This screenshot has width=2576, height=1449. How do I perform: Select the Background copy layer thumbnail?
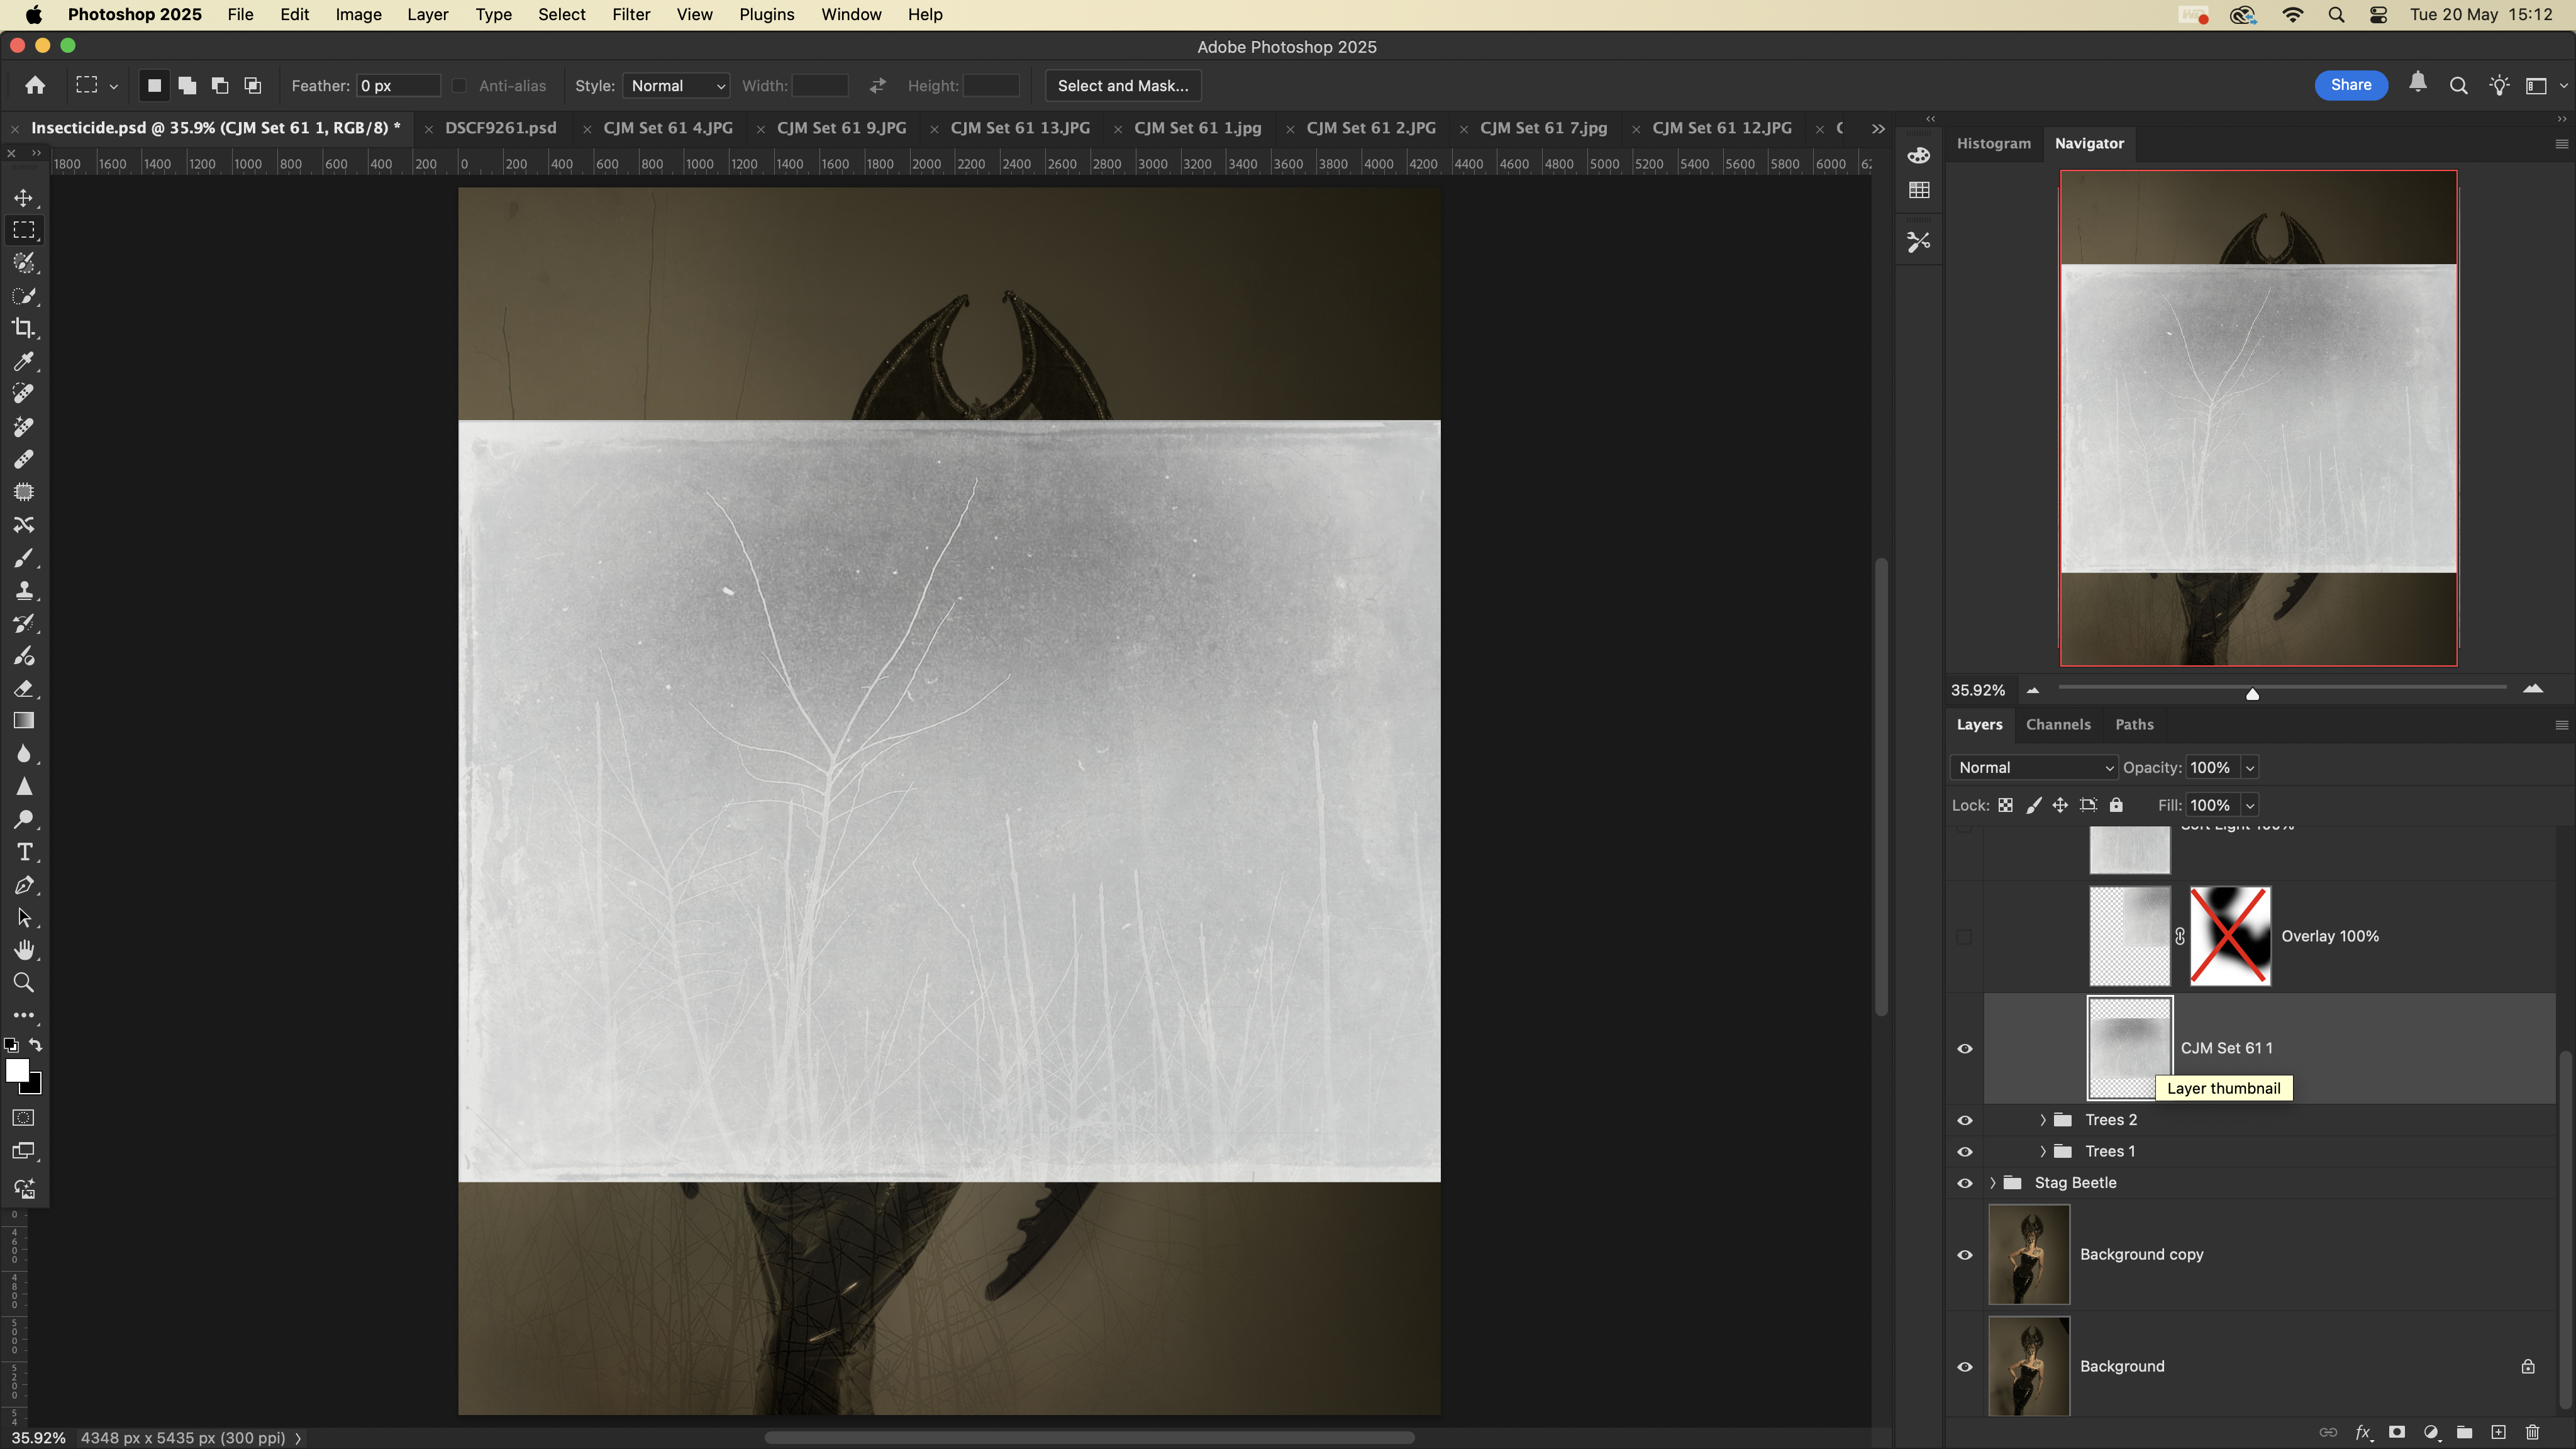click(2028, 1255)
